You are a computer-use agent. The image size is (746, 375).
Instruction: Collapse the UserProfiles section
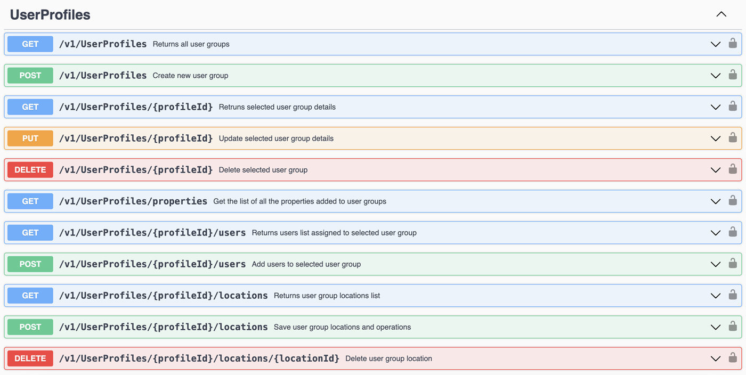(721, 14)
